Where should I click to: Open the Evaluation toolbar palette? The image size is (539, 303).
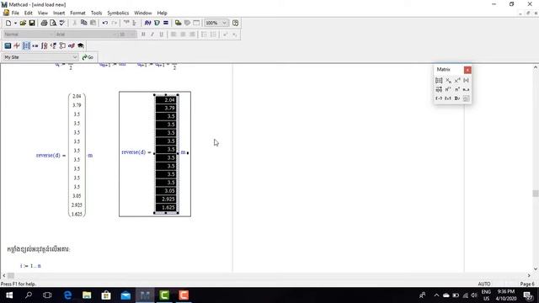pos(35,45)
